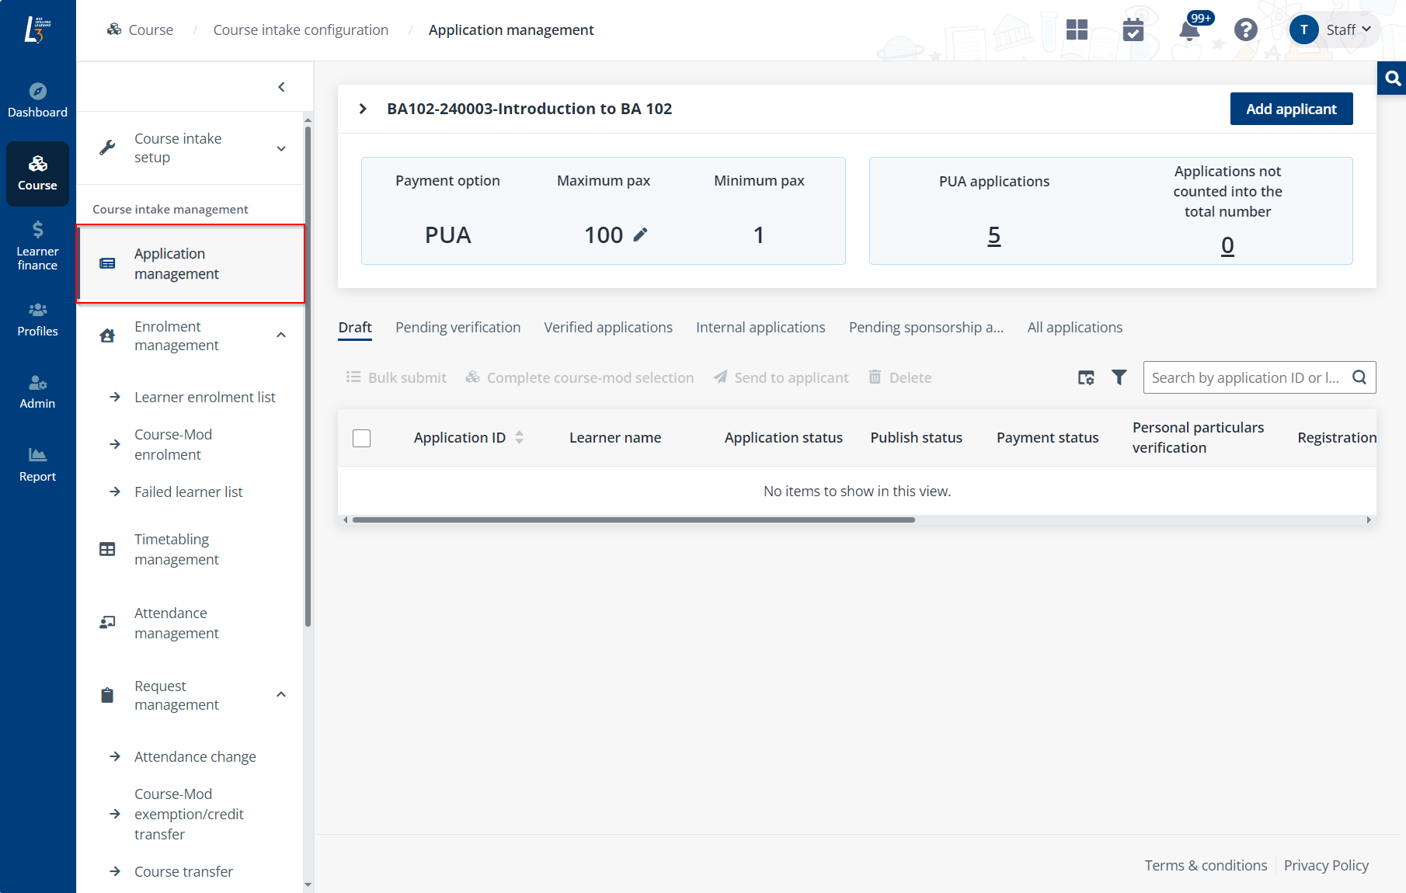Open the help question mark icon
Screen dimensions: 1406x893
[1244, 30]
